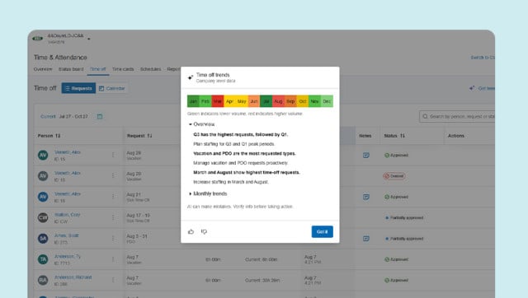Click the Nov month swatch

[314, 101]
